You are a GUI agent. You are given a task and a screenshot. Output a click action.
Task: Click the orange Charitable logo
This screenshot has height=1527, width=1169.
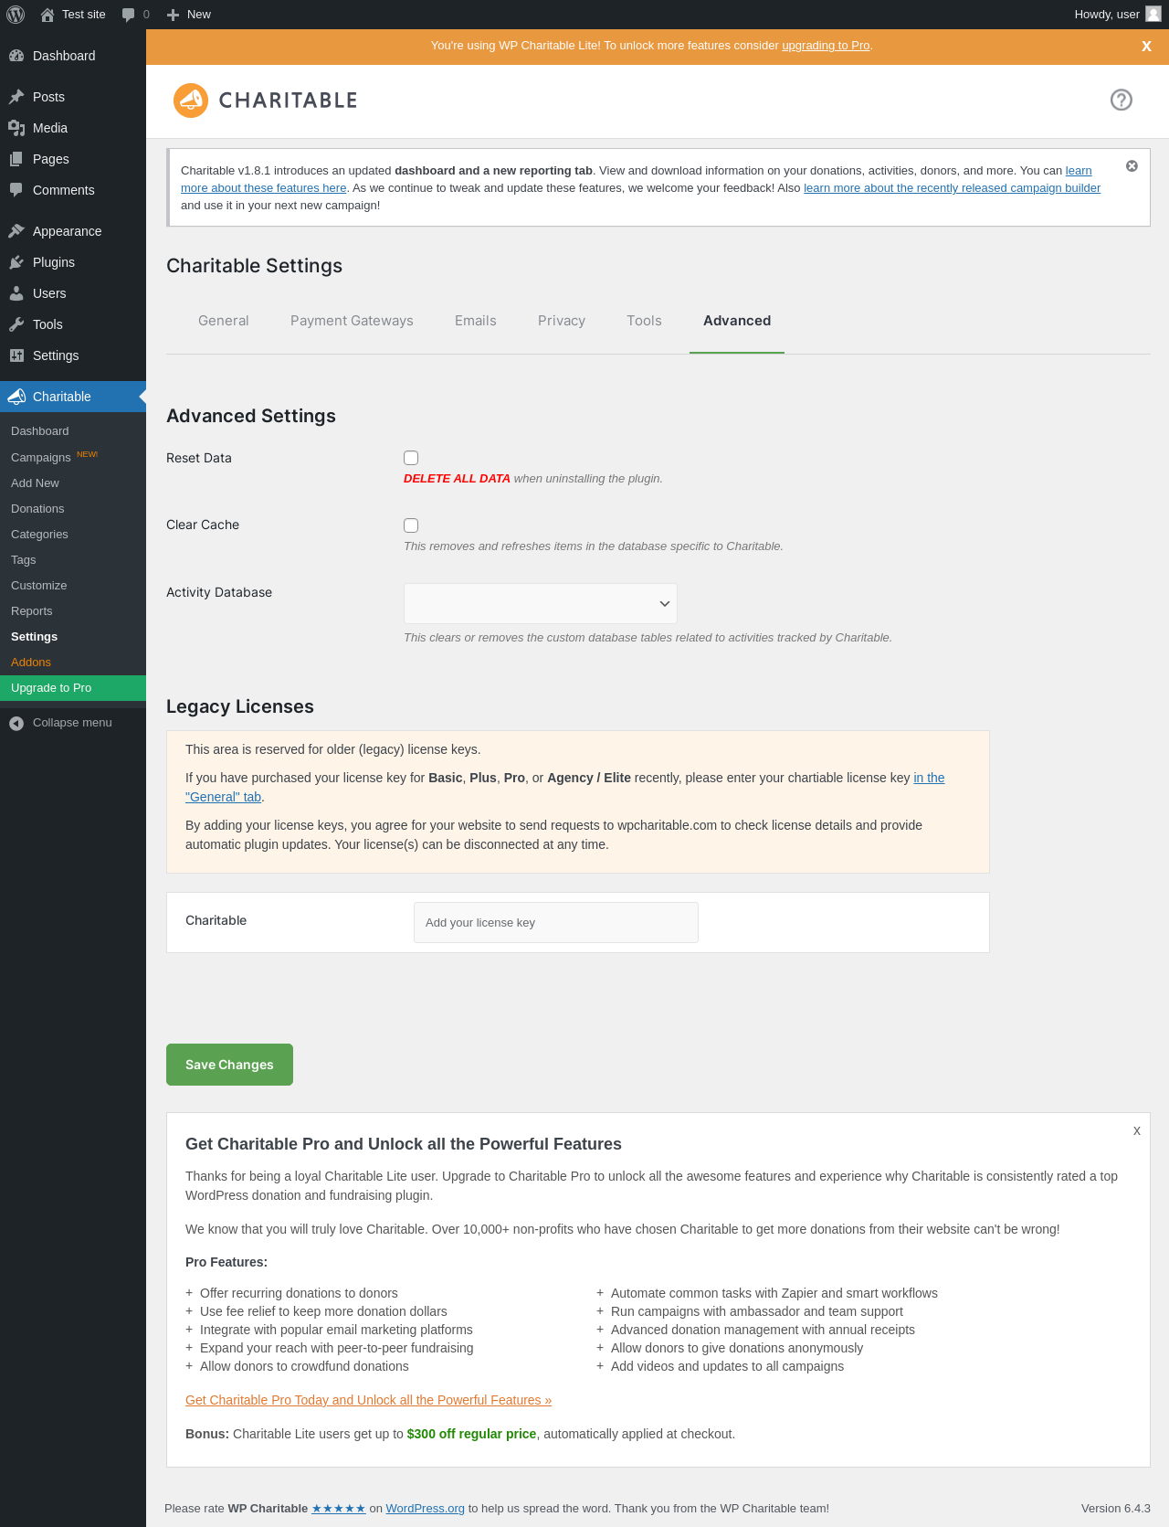pyautogui.click(x=266, y=101)
